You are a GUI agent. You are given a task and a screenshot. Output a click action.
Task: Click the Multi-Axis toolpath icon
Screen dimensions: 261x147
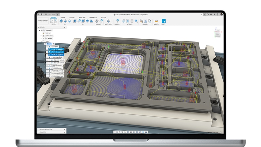coord(108,21)
